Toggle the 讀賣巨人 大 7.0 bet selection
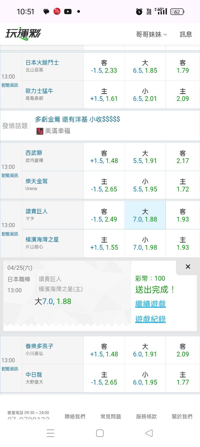The image size is (200, 447). point(145,215)
